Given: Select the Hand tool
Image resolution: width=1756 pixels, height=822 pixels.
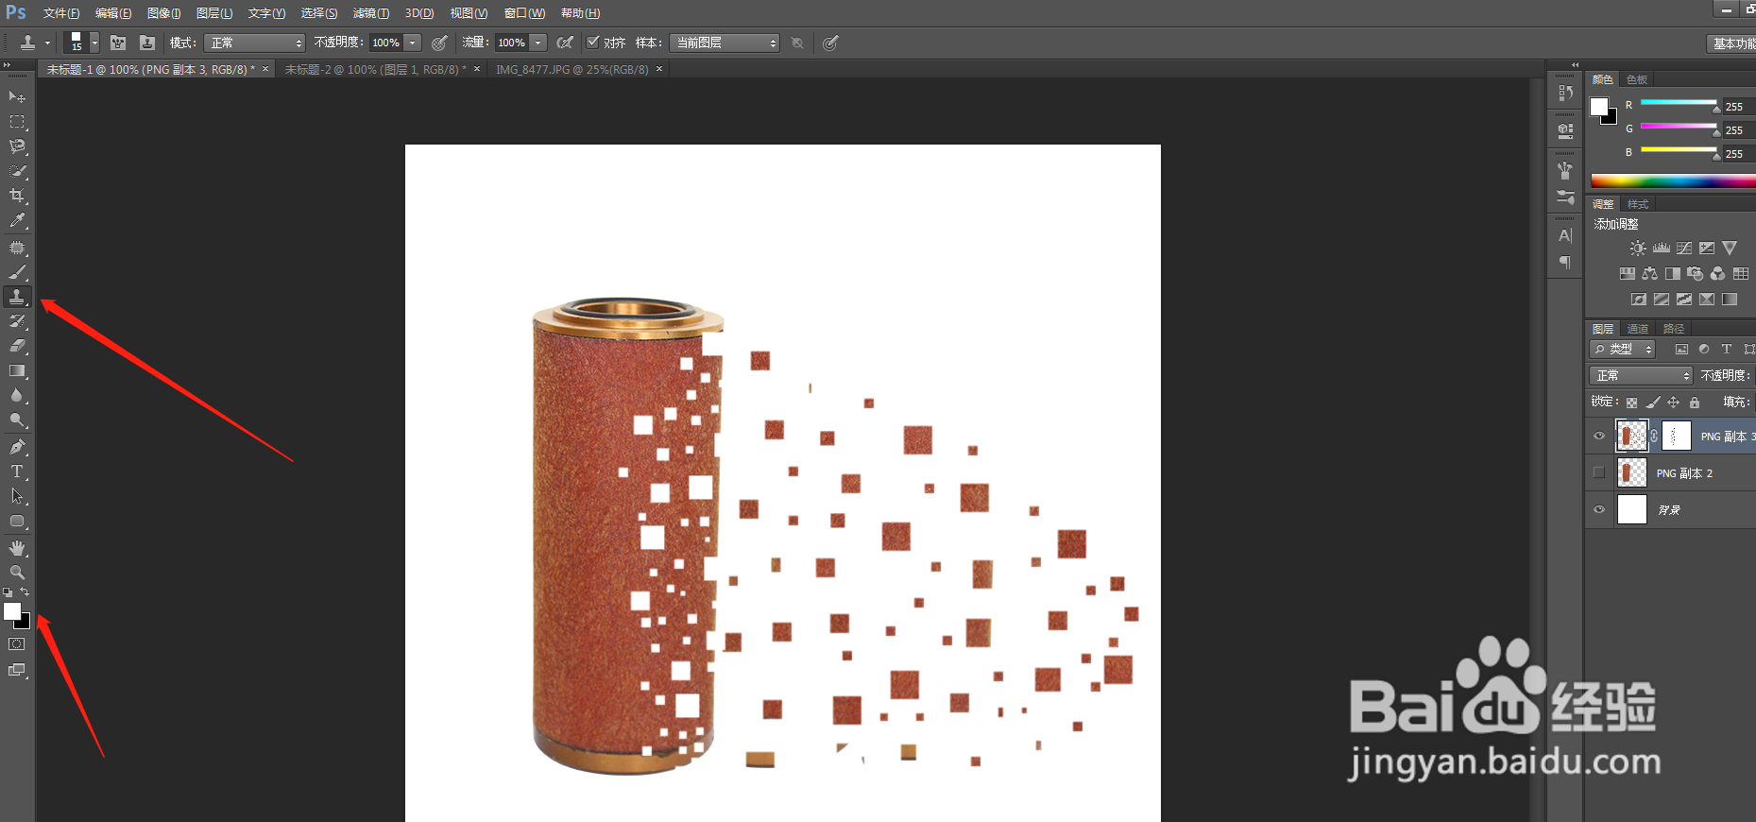Looking at the screenshot, I should tap(17, 548).
